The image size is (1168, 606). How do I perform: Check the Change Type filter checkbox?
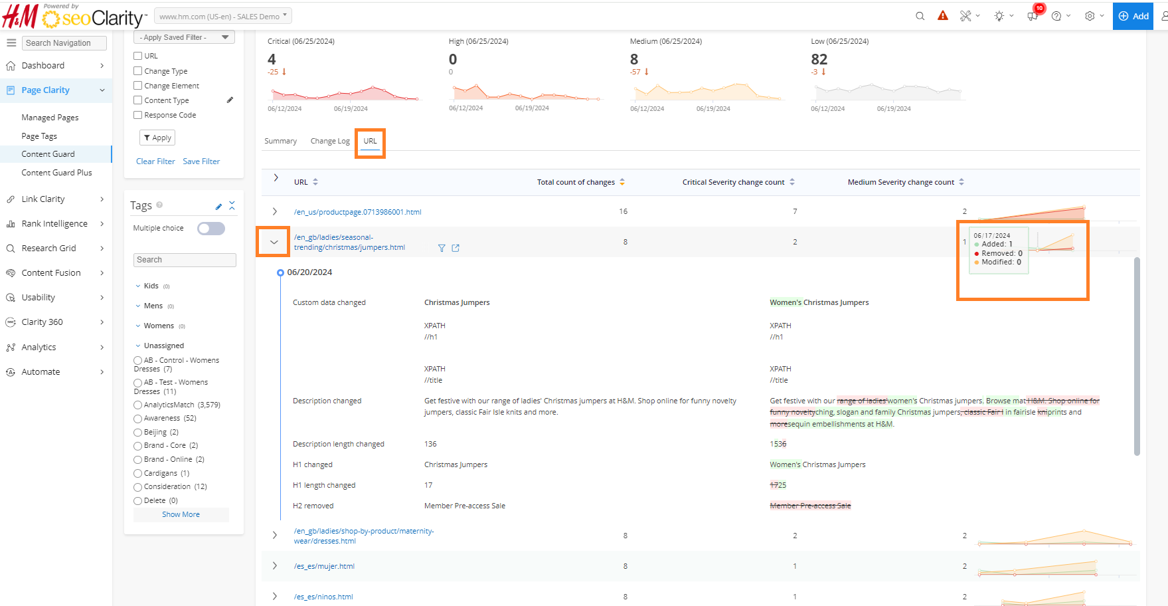[138, 71]
